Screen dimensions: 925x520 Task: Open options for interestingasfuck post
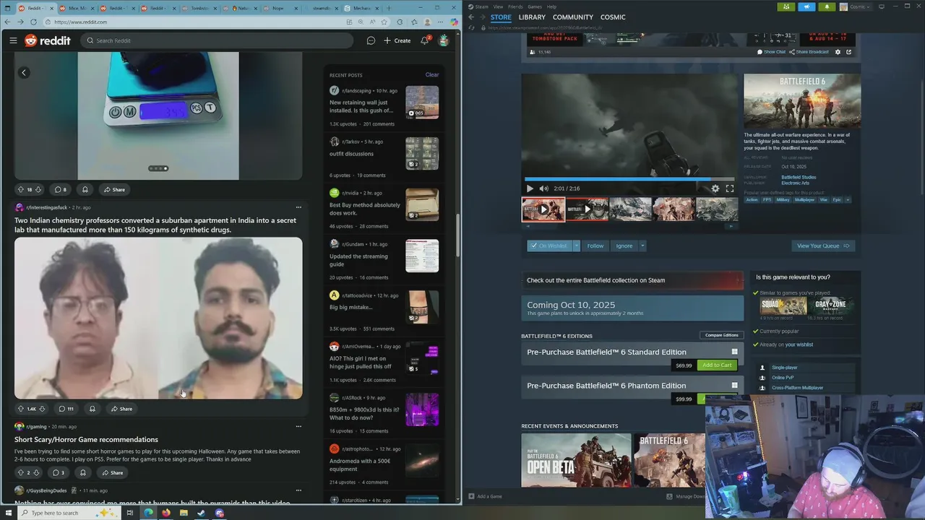coord(298,207)
